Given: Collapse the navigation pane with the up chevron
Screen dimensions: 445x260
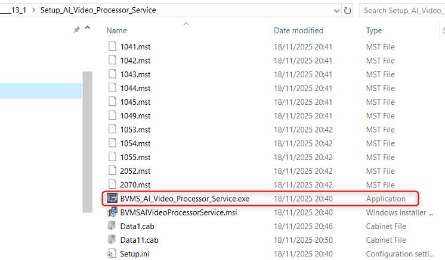Looking at the screenshot, I should pos(88,29).
